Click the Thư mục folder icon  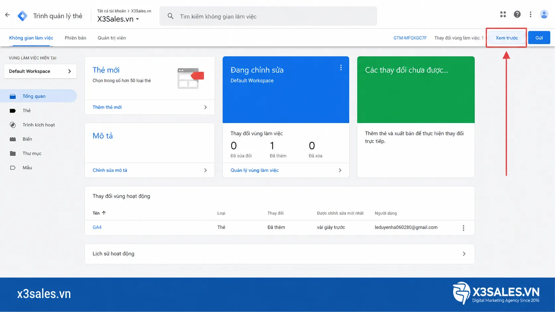(13, 154)
